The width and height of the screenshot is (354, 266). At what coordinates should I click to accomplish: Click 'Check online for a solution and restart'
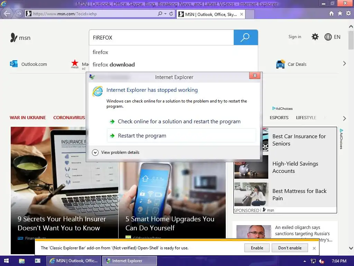tap(179, 122)
